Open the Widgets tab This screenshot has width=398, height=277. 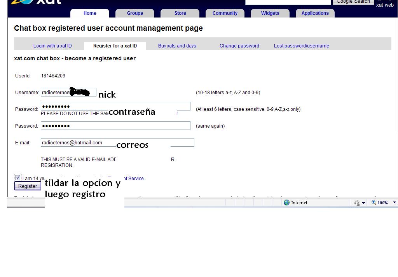click(270, 13)
